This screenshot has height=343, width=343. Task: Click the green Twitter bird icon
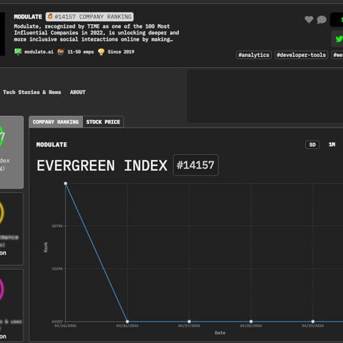pos(339,39)
